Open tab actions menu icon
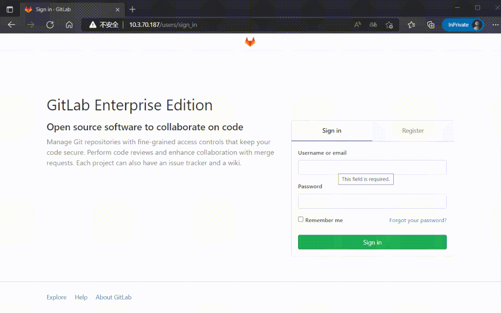This screenshot has width=501, height=313. [x=10, y=9]
